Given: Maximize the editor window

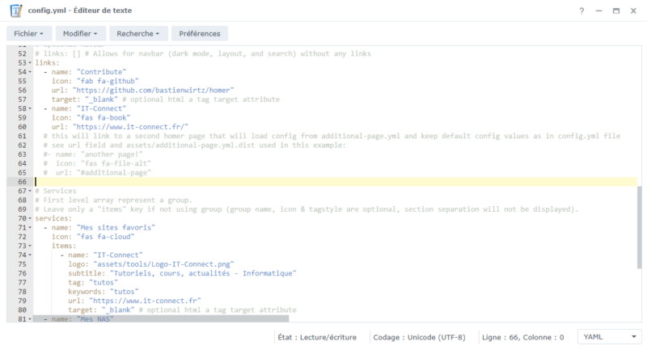Looking at the screenshot, I should pos(616,11).
